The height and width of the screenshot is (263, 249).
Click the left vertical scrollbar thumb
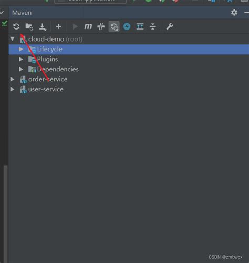(x=6, y=214)
